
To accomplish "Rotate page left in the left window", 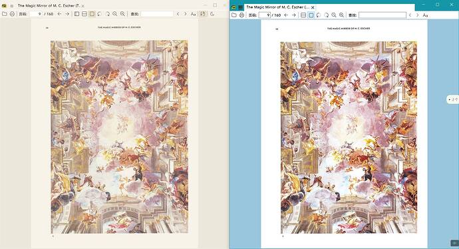I will click(x=100, y=14).
